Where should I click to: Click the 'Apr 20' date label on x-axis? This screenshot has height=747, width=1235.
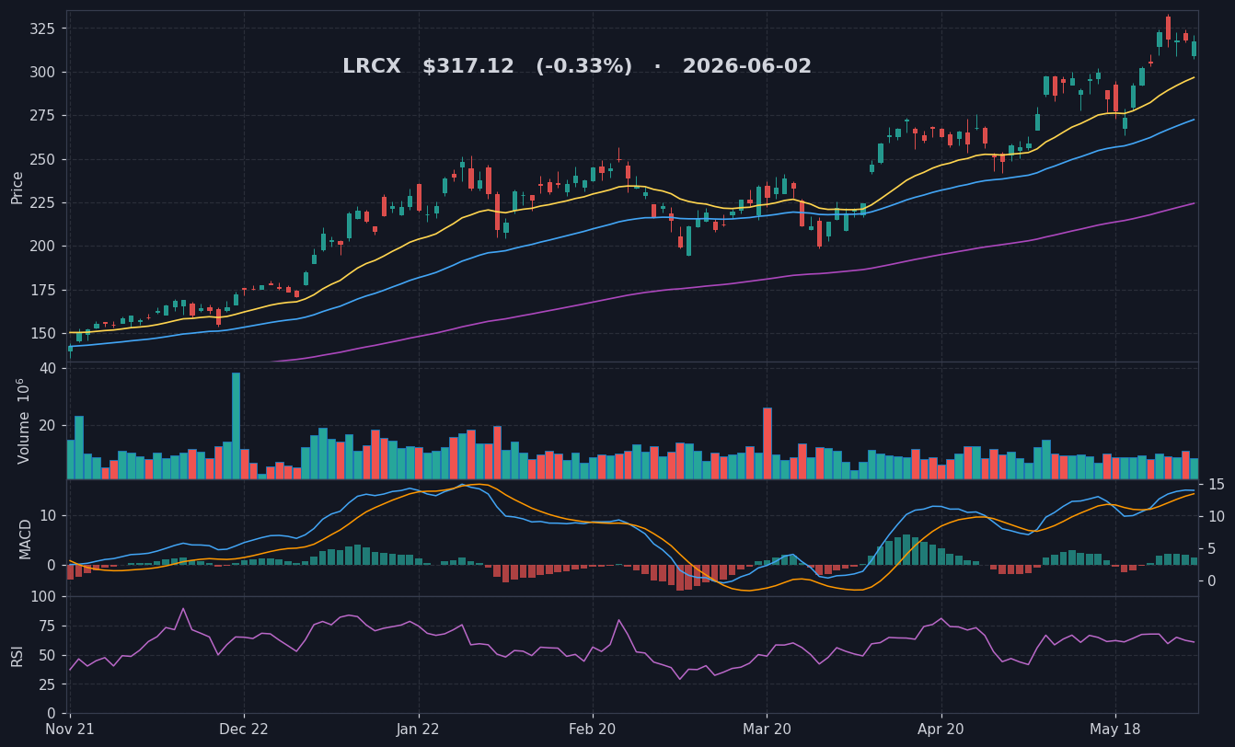coord(941,730)
